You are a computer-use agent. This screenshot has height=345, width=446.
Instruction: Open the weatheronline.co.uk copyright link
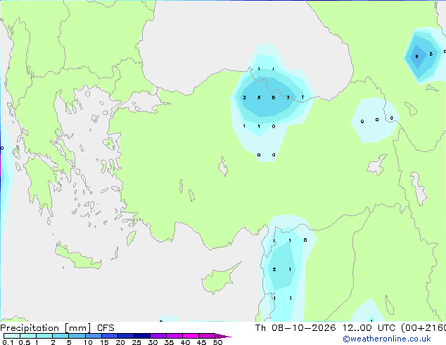tap(387, 339)
